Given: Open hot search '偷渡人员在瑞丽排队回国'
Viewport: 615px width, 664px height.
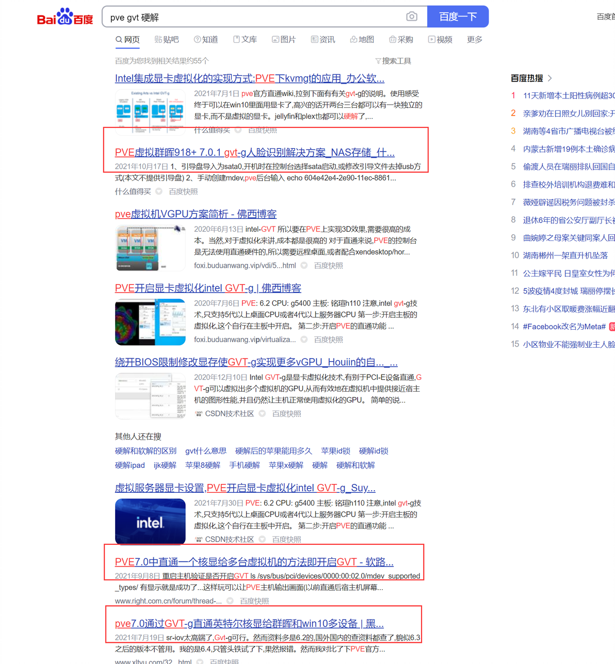Looking at the screenshot, I should [569, 167].
